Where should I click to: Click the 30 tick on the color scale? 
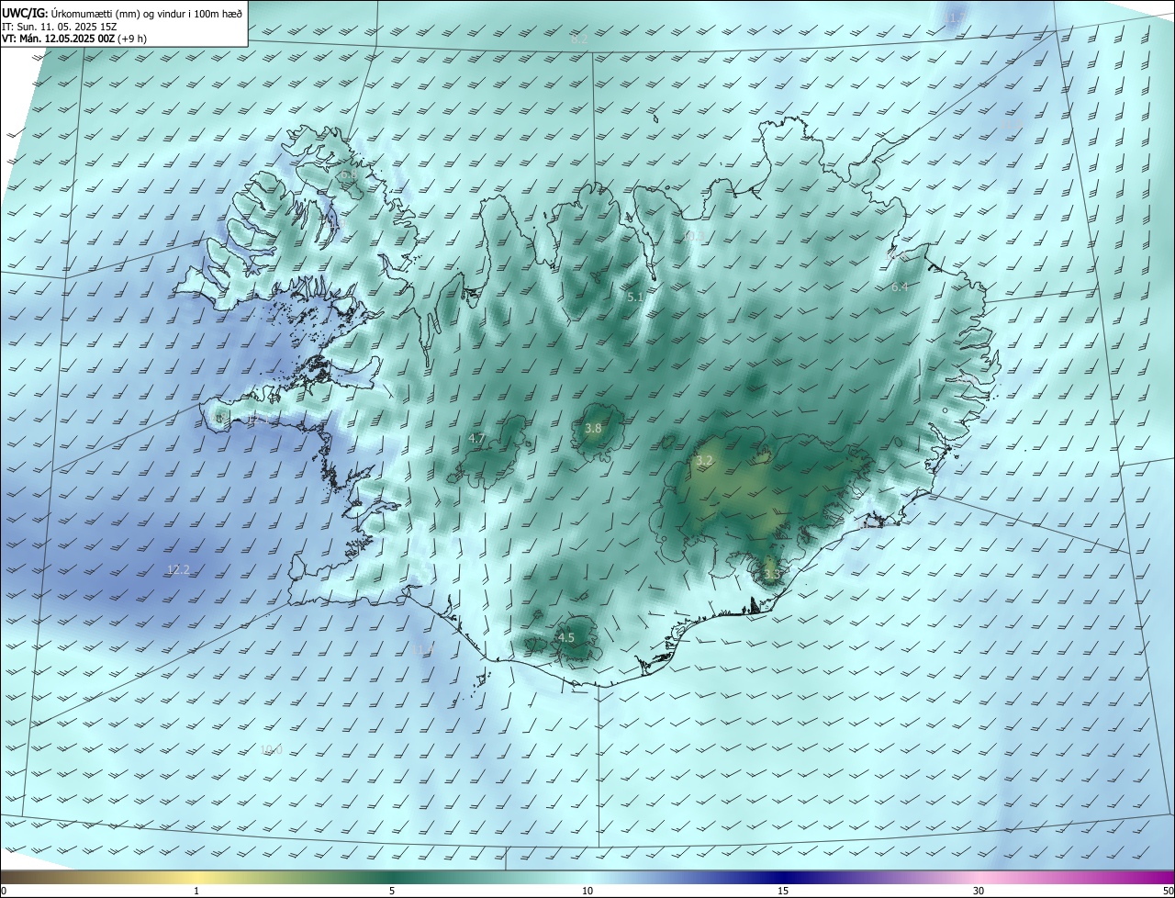click(979, 891)
